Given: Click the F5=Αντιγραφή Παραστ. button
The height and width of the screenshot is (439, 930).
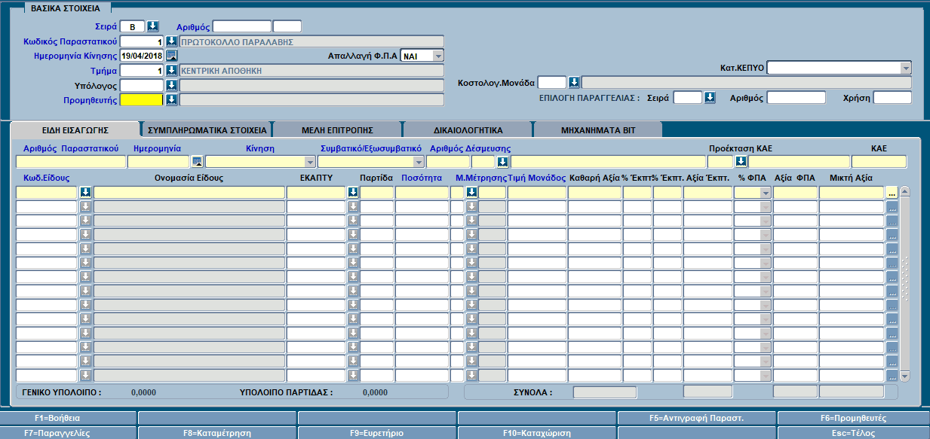Looking at the screenshot, I should pyautogui.click(x=697, y=417).
